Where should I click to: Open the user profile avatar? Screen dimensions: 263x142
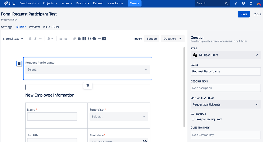tap(259, 3)
